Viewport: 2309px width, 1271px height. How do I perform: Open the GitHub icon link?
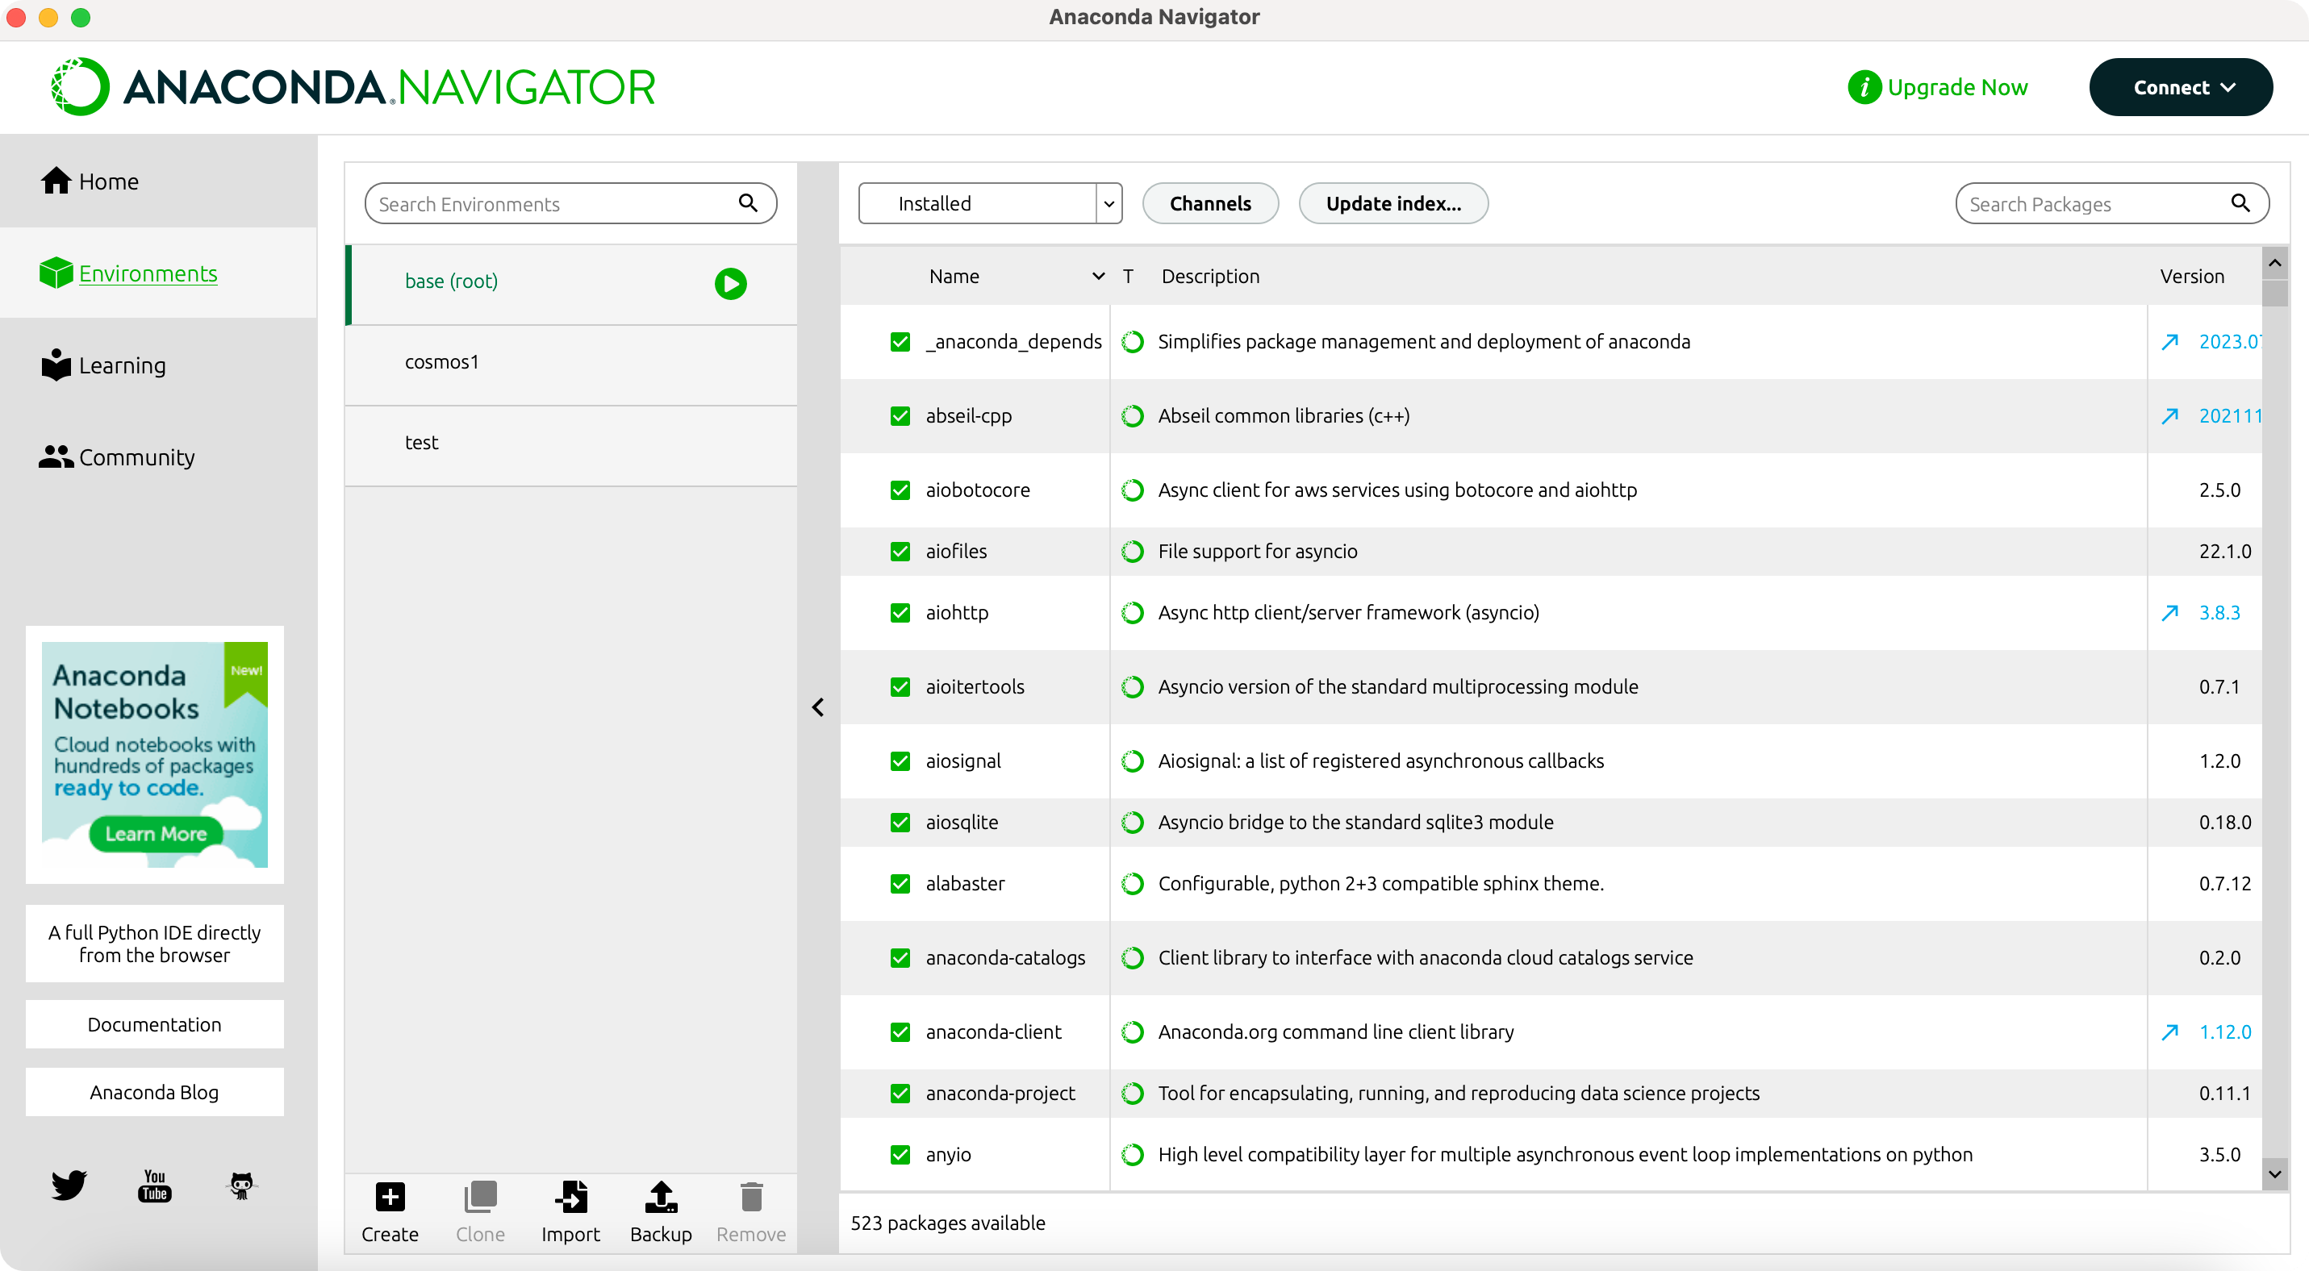241,1184
